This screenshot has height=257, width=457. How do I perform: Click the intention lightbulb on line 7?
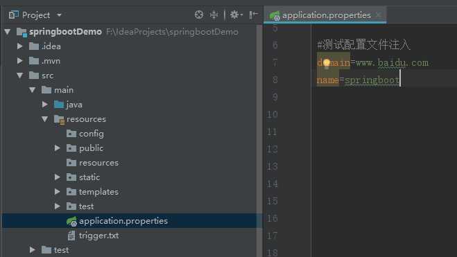tap(327, 63)
